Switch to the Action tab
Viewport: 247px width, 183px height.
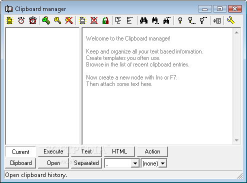coord(152,151)
